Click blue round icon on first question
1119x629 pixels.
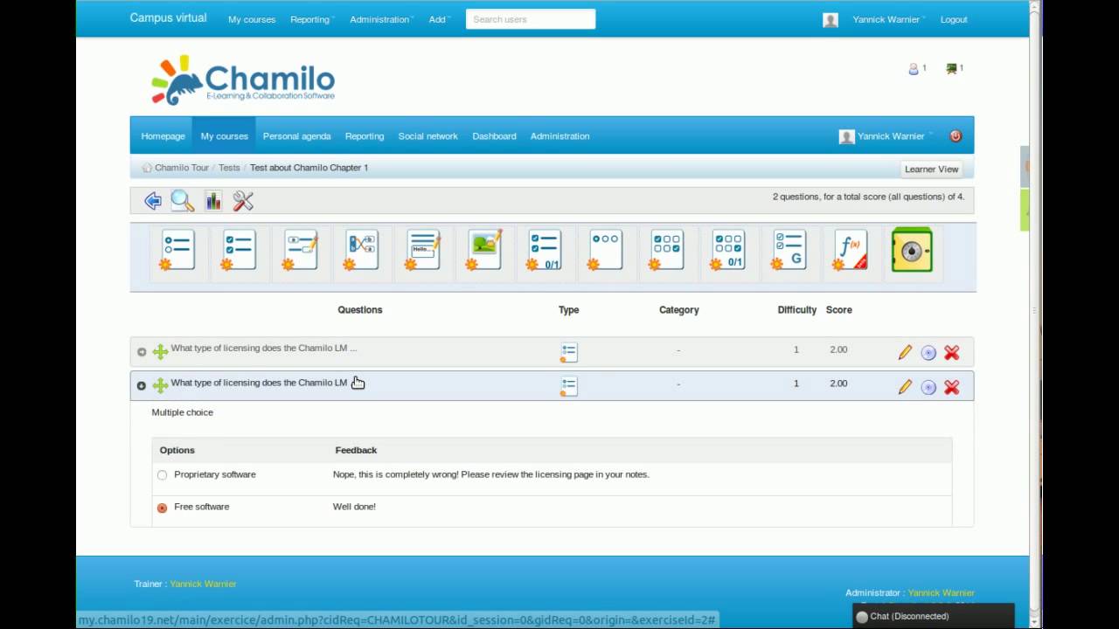tap(928, 353)
